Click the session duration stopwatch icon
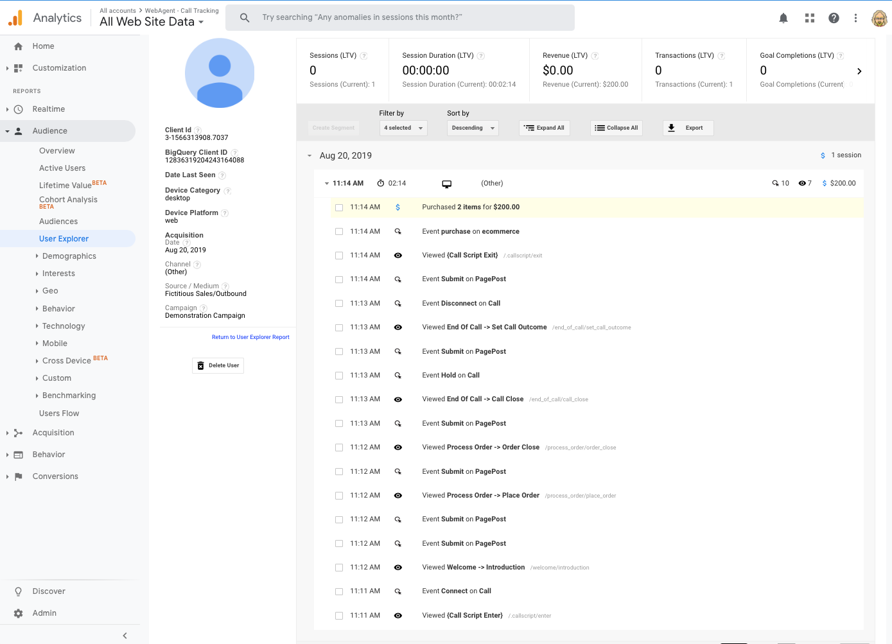Image resolution: width=892 pixels, height=644 pixels. point(381,183)
